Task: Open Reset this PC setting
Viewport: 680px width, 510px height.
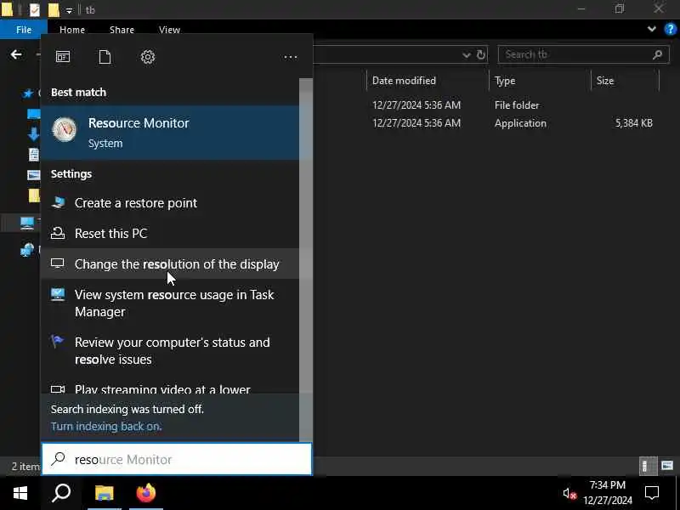Action: pyautogui.click(x=170, y=233)
